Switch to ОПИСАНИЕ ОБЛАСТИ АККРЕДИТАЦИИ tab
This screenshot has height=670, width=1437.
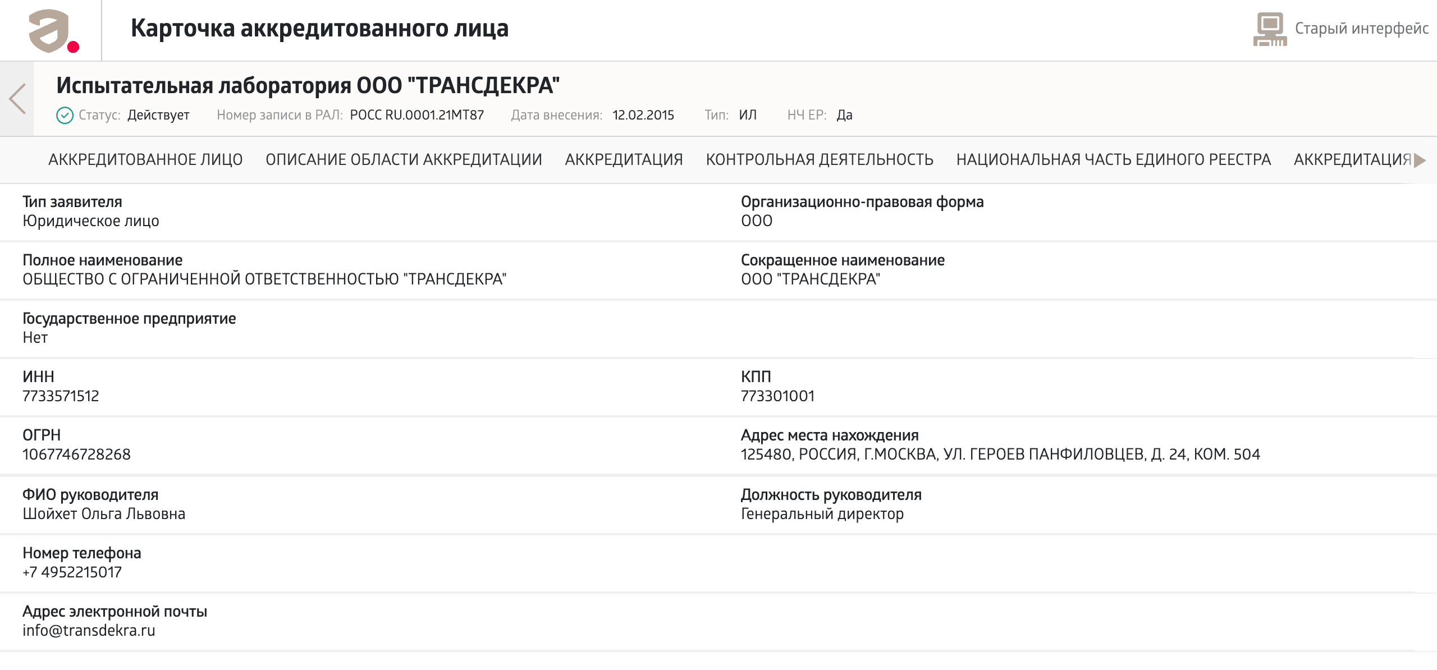[404, 159]
